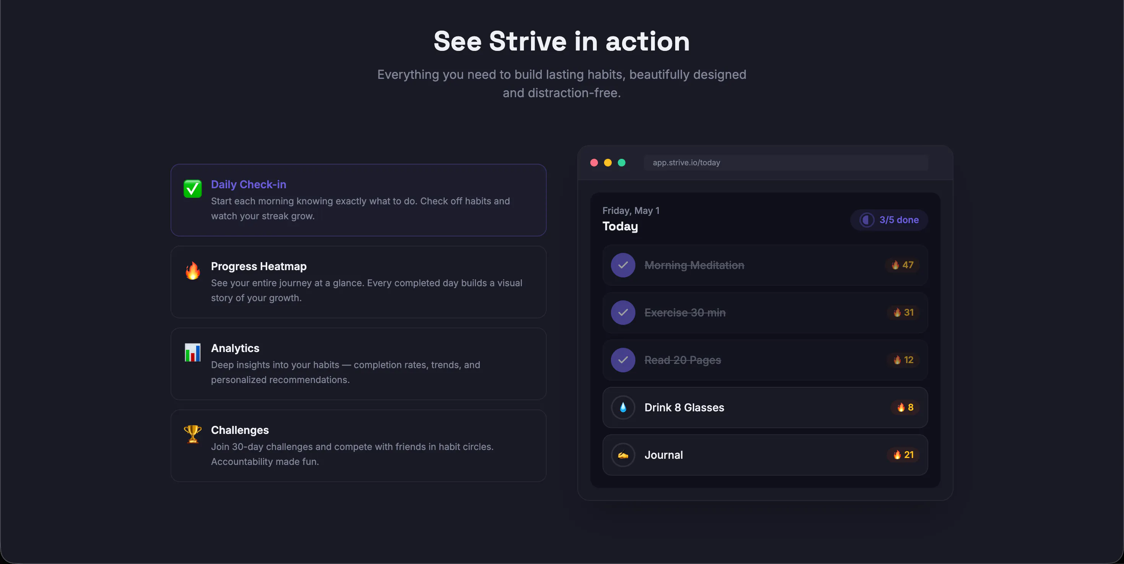1124x564 pixels.
Task: Click the Drink 8 Glasses label
Action: [x=684, y=407]
